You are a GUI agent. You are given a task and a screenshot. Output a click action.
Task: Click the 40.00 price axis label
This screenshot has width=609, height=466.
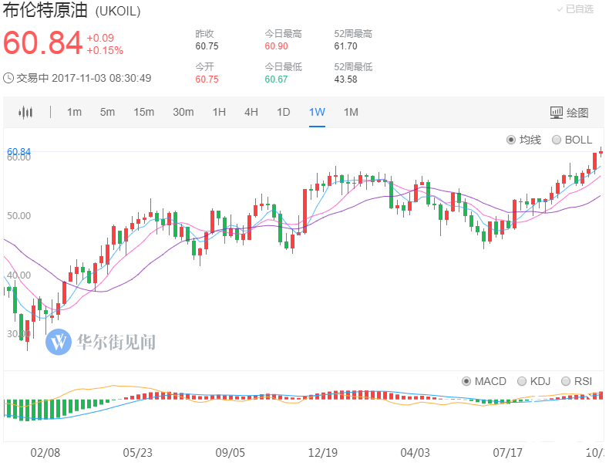19,275
